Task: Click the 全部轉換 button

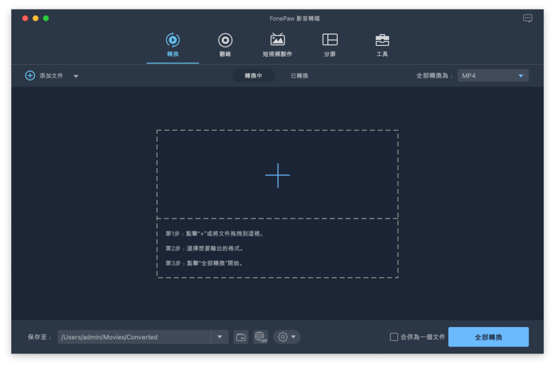Action: click(488, 337)
